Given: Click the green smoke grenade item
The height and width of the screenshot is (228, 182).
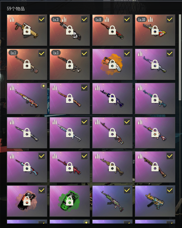Looking at the screenshot, I should pyautogui.click(x=70, y=201).
